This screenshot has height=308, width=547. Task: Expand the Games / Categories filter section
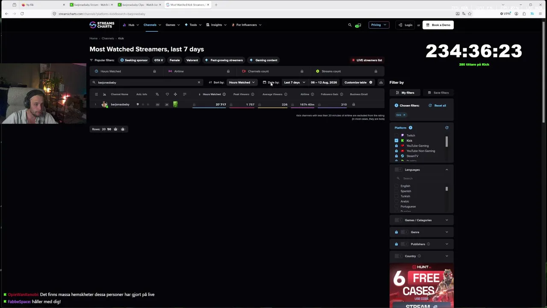447,220
